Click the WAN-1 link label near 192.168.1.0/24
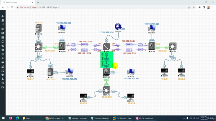216x121 pixels. tap(84, 50)
